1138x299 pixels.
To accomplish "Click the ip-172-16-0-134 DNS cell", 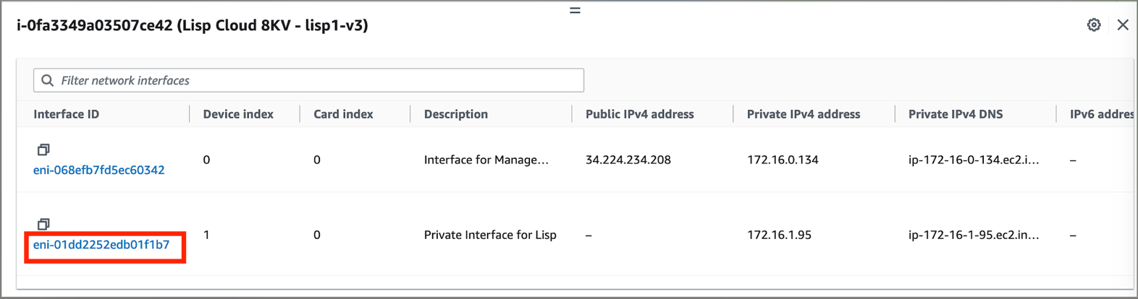I will pos(973,160).
